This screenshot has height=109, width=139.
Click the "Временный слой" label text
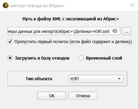pyautogui.click(x=104, y=58)
